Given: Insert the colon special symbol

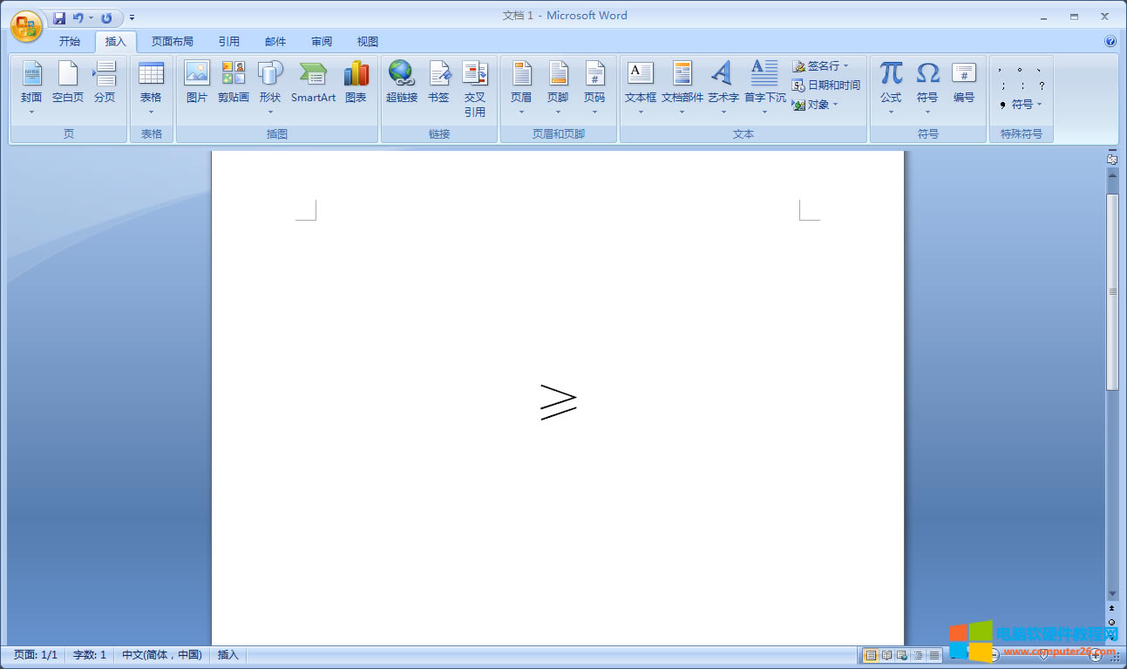Looking at the screenshot, I should [x=1022, y=85].
